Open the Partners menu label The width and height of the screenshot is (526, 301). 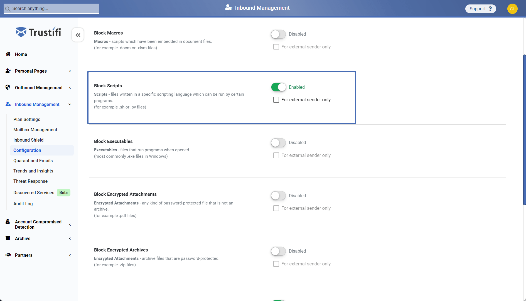pyautogui.click(x=24, y=255)
